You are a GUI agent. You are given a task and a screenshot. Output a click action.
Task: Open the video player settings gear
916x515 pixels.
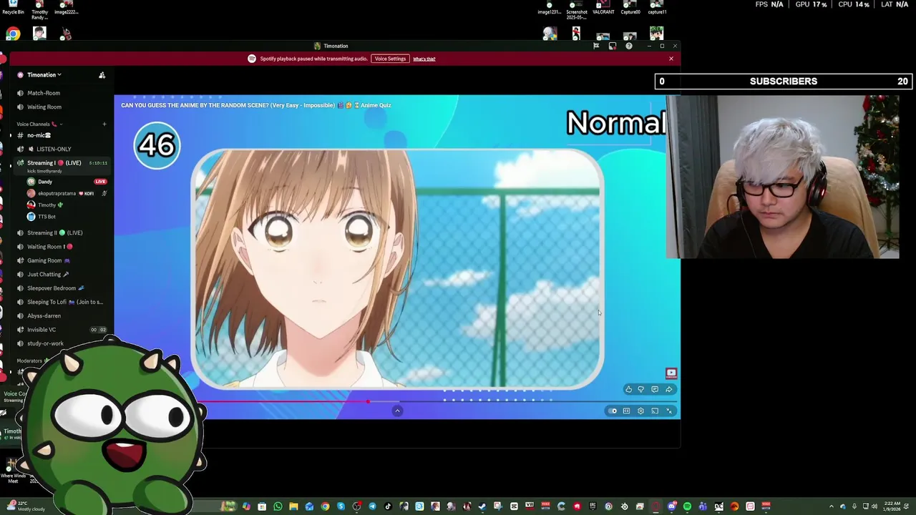pos(640,411)
